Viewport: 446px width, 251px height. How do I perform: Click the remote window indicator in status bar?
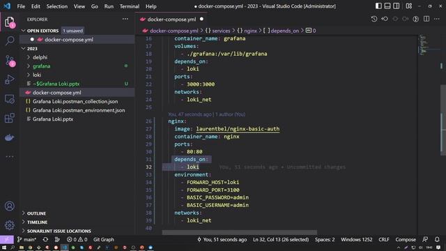(6, 240)
